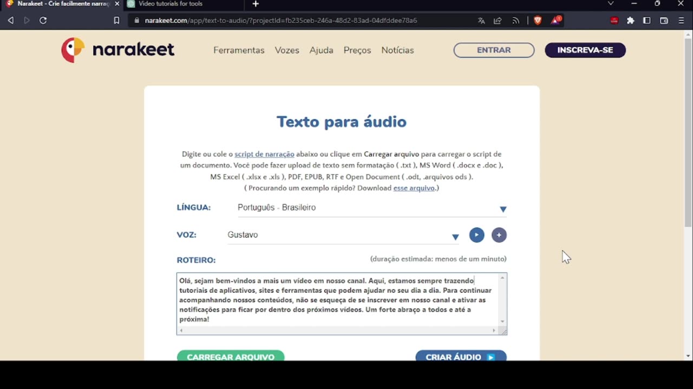693x389 pixels.
Task: Click the "VOZ:" label
Action: click(187, 235)
